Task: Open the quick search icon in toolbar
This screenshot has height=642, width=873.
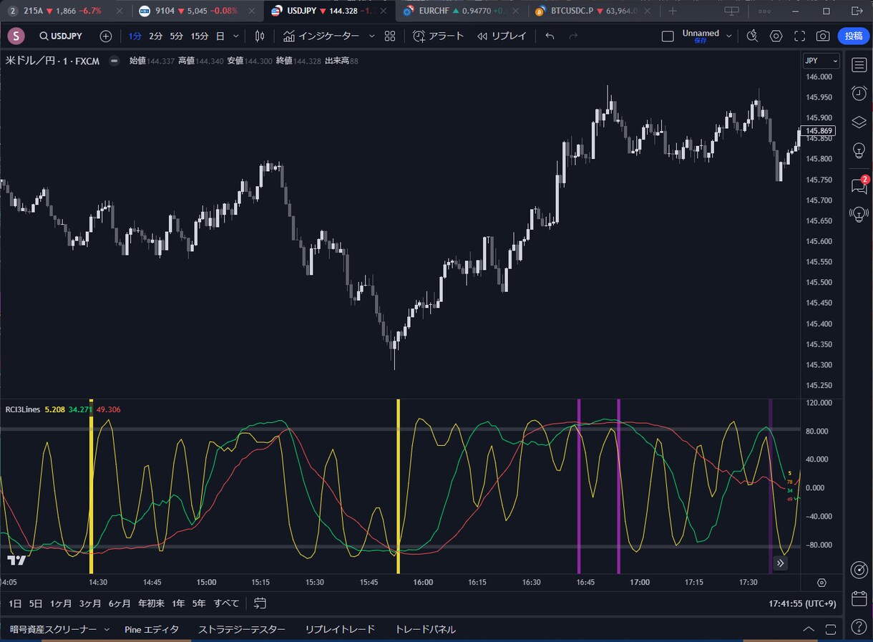Action: click(x=752, y=37)
